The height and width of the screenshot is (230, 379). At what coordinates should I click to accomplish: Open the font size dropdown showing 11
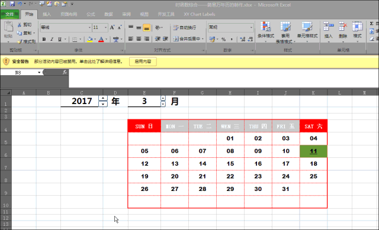[105, 27]
